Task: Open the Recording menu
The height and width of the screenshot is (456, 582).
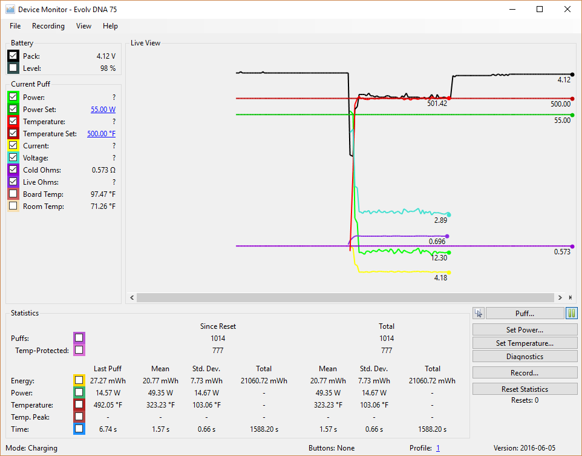Action: point(48,26)
